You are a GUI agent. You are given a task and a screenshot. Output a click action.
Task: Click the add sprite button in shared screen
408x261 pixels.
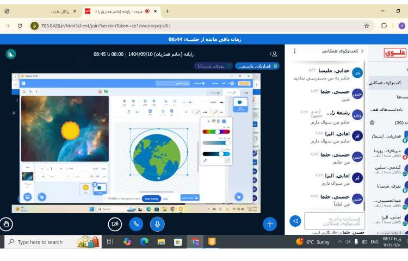click(42, 197)
